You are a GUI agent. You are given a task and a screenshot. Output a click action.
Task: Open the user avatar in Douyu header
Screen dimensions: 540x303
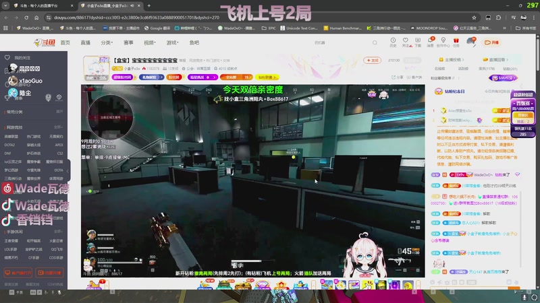click(470, 42)
